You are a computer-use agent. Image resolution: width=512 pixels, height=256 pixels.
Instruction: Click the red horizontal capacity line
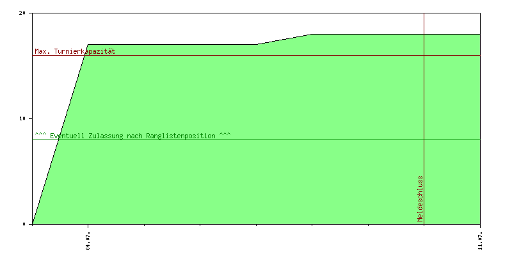(256, 55)
